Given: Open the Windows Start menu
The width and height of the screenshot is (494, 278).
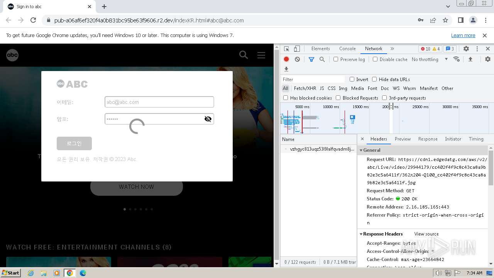Looking at the screenshot, I should click(11, 273).
